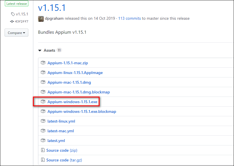
Task: Download the latest-mac.yml file
Action: click(x=60, y=131)
